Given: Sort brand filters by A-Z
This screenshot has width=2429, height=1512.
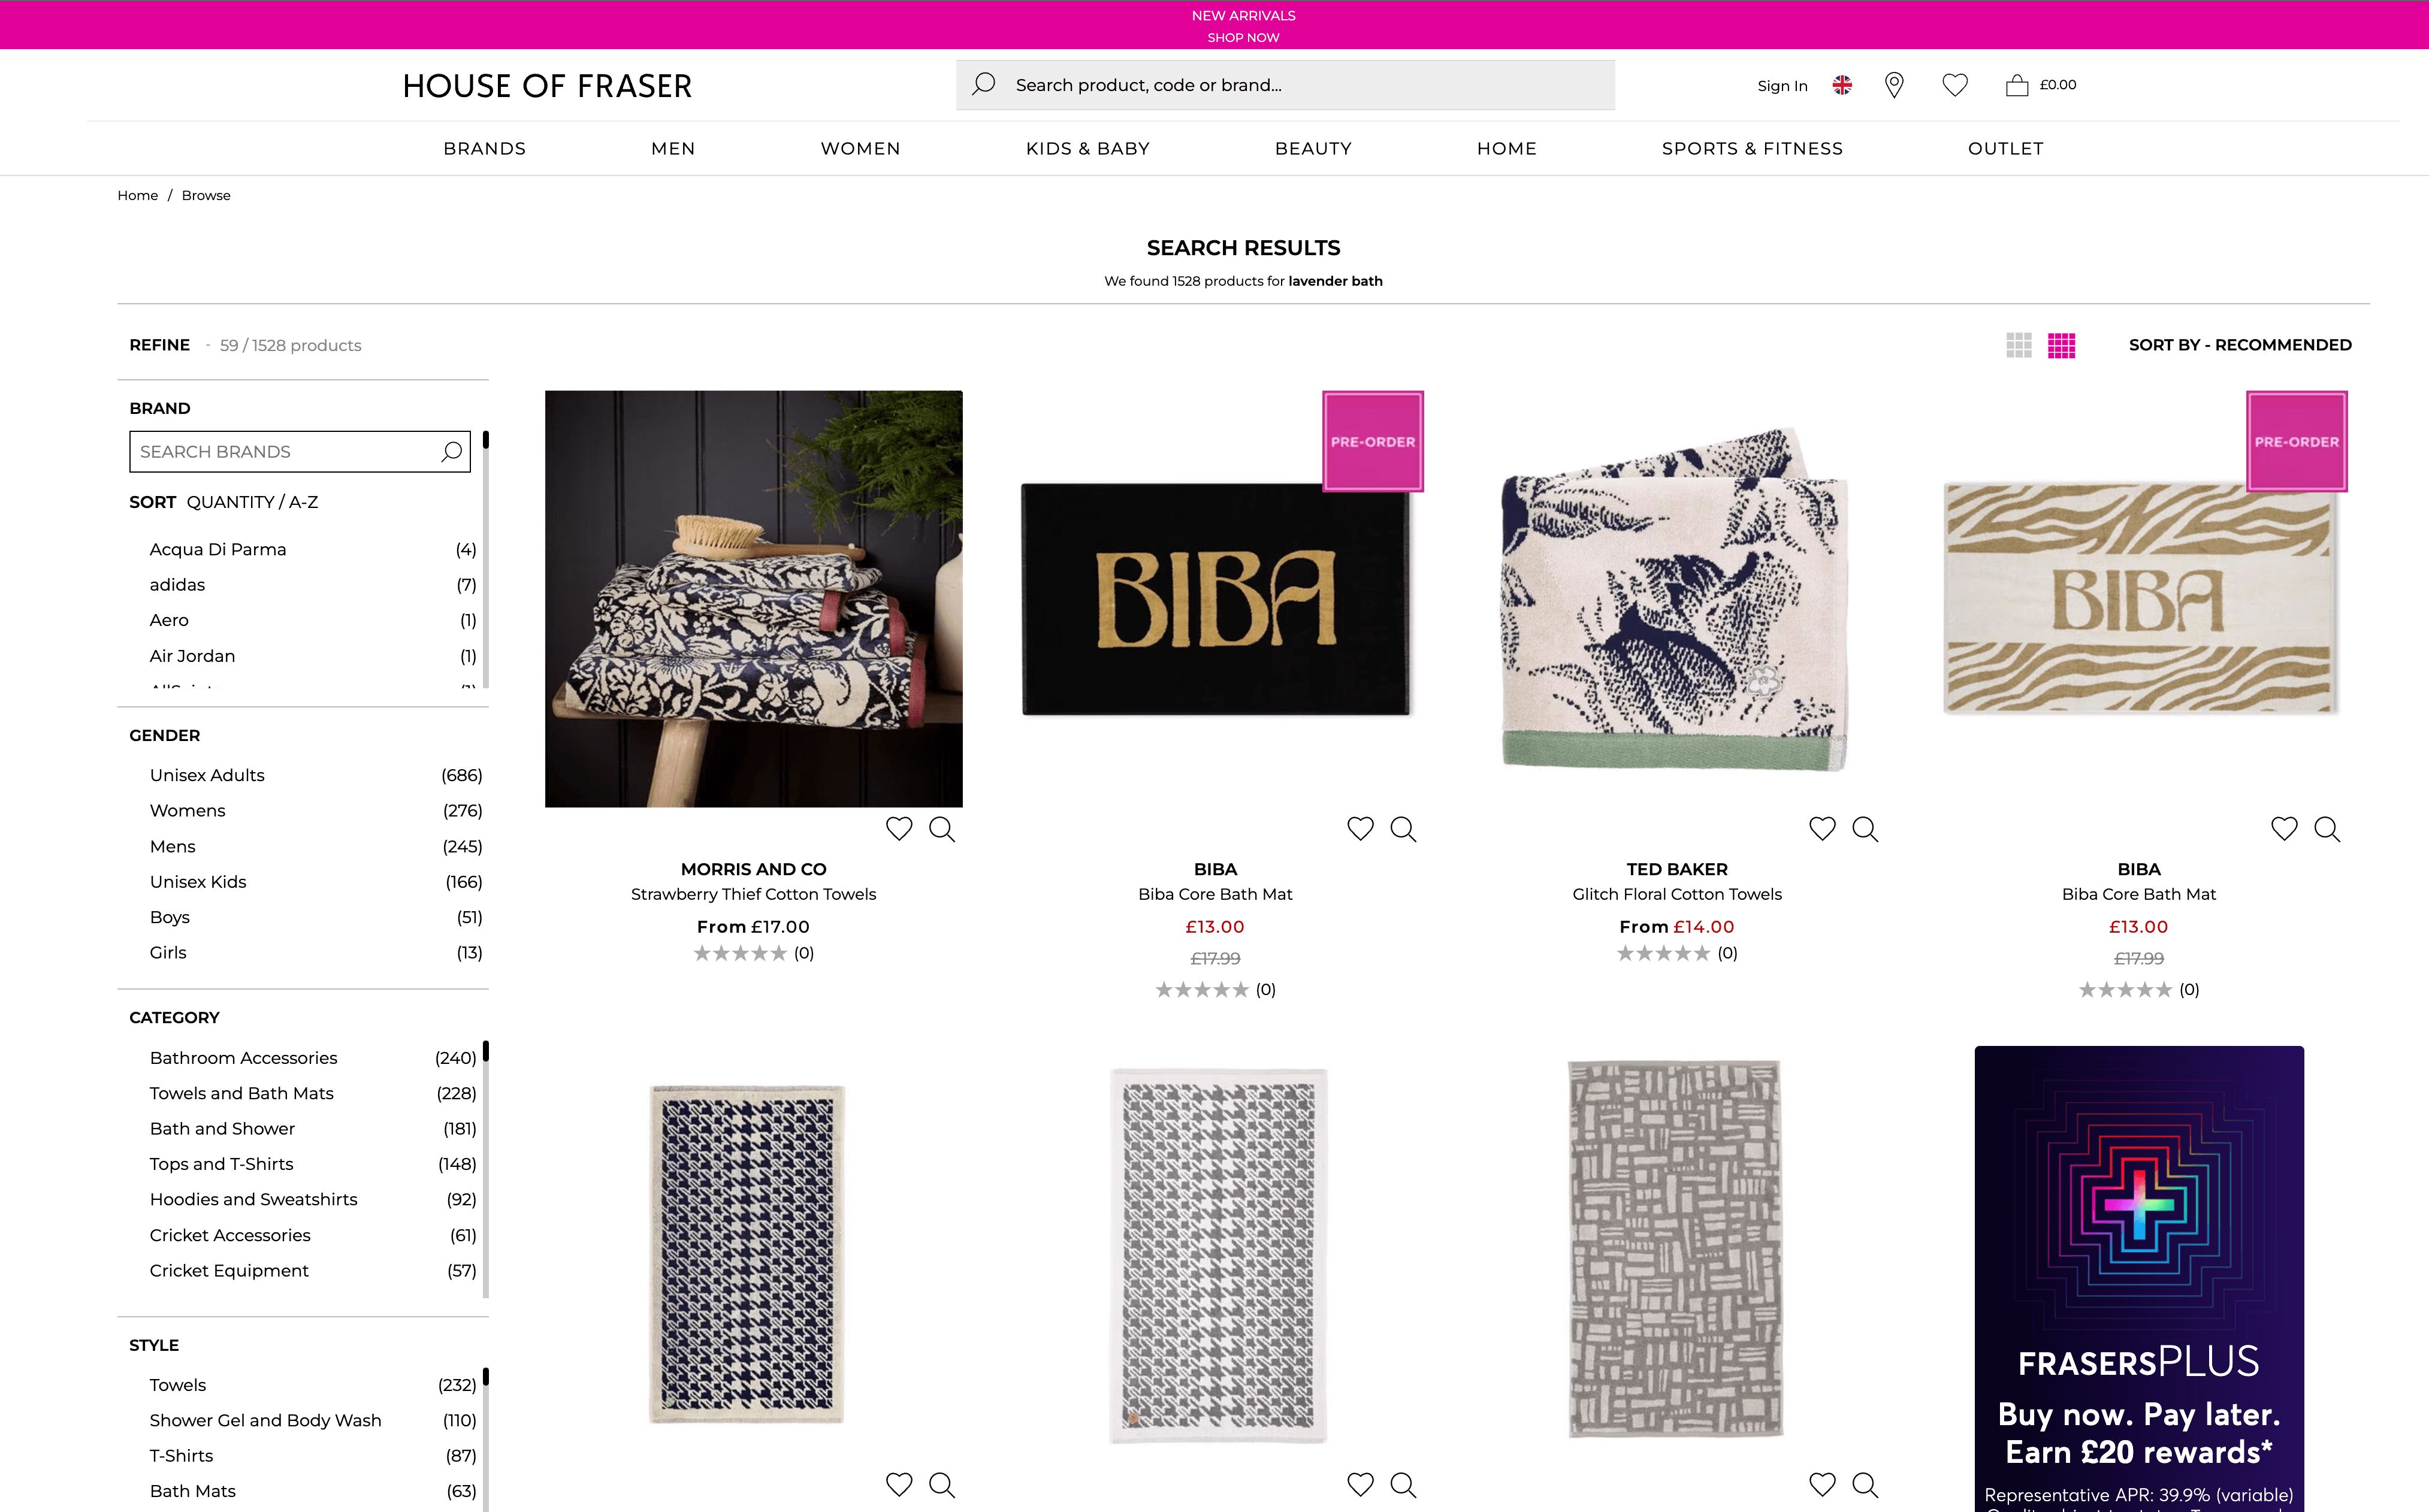Looking at the screenshot, I should pyautogui.click(x=303, y=501).
